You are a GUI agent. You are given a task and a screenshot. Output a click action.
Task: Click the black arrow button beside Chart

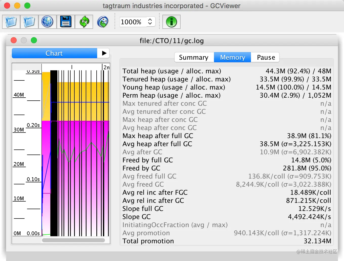pos(104,53)
